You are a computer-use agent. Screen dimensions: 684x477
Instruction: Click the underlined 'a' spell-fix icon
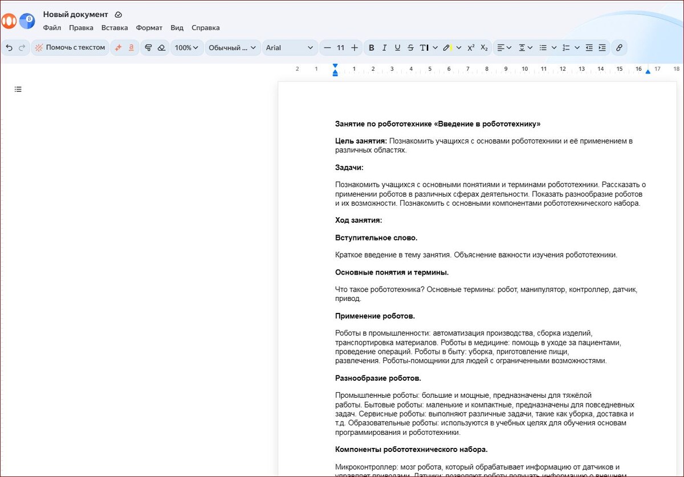click(131, 48)
